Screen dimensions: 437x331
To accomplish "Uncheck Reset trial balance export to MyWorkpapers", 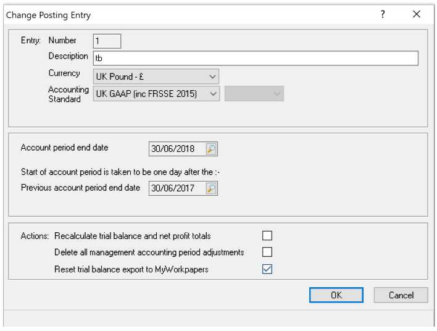I will click(x=267, y=269).
